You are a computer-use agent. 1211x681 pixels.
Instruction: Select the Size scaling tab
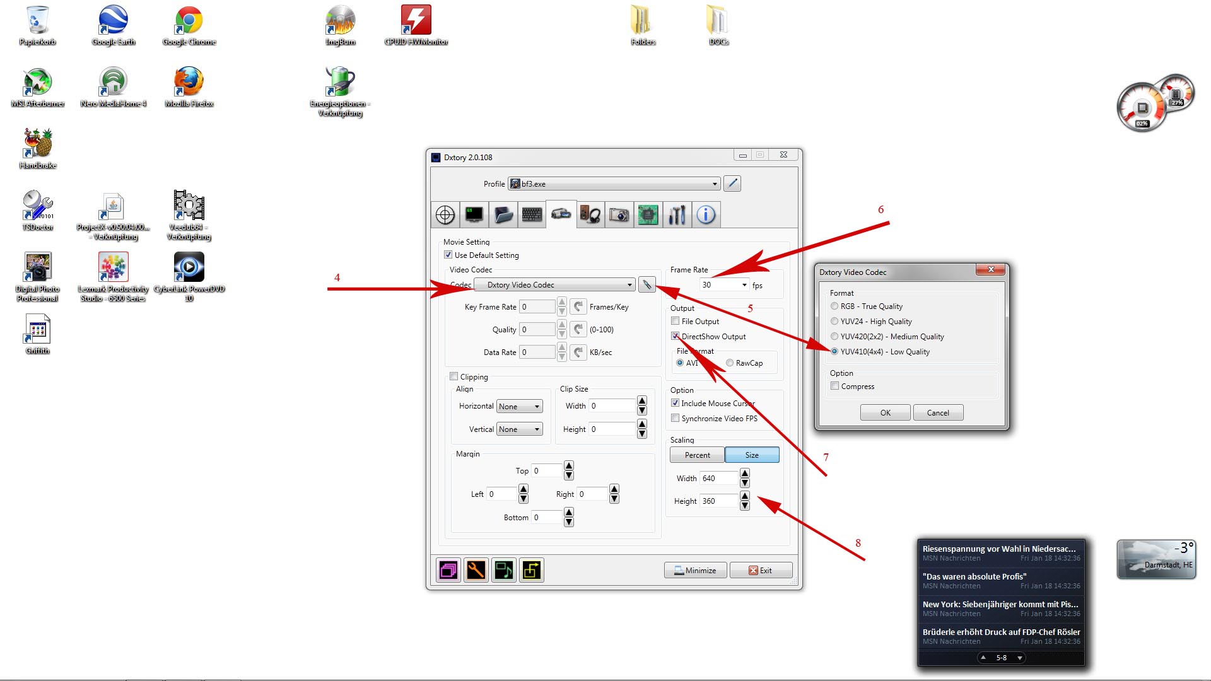(752, 455)
